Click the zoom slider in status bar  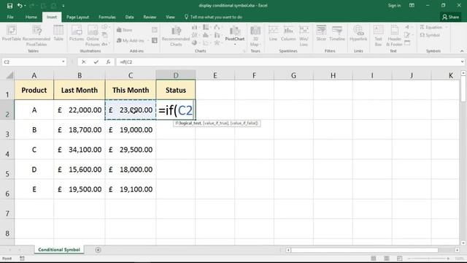[428, 258]
